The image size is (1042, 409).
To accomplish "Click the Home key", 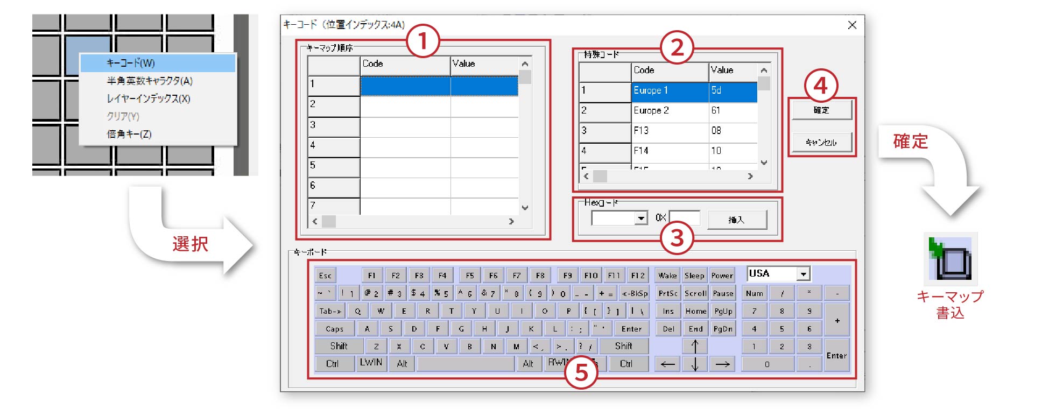I will (695, 311).
